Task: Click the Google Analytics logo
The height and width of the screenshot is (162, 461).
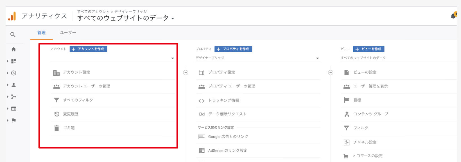Action: (12, 16)
